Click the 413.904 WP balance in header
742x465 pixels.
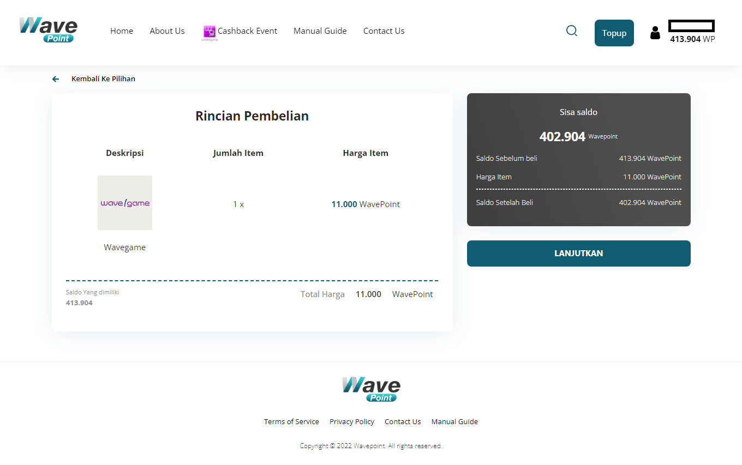pyautogui.click(x=692, y=39)
